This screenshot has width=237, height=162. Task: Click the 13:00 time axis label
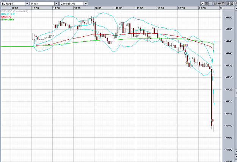tap(36, 8)
